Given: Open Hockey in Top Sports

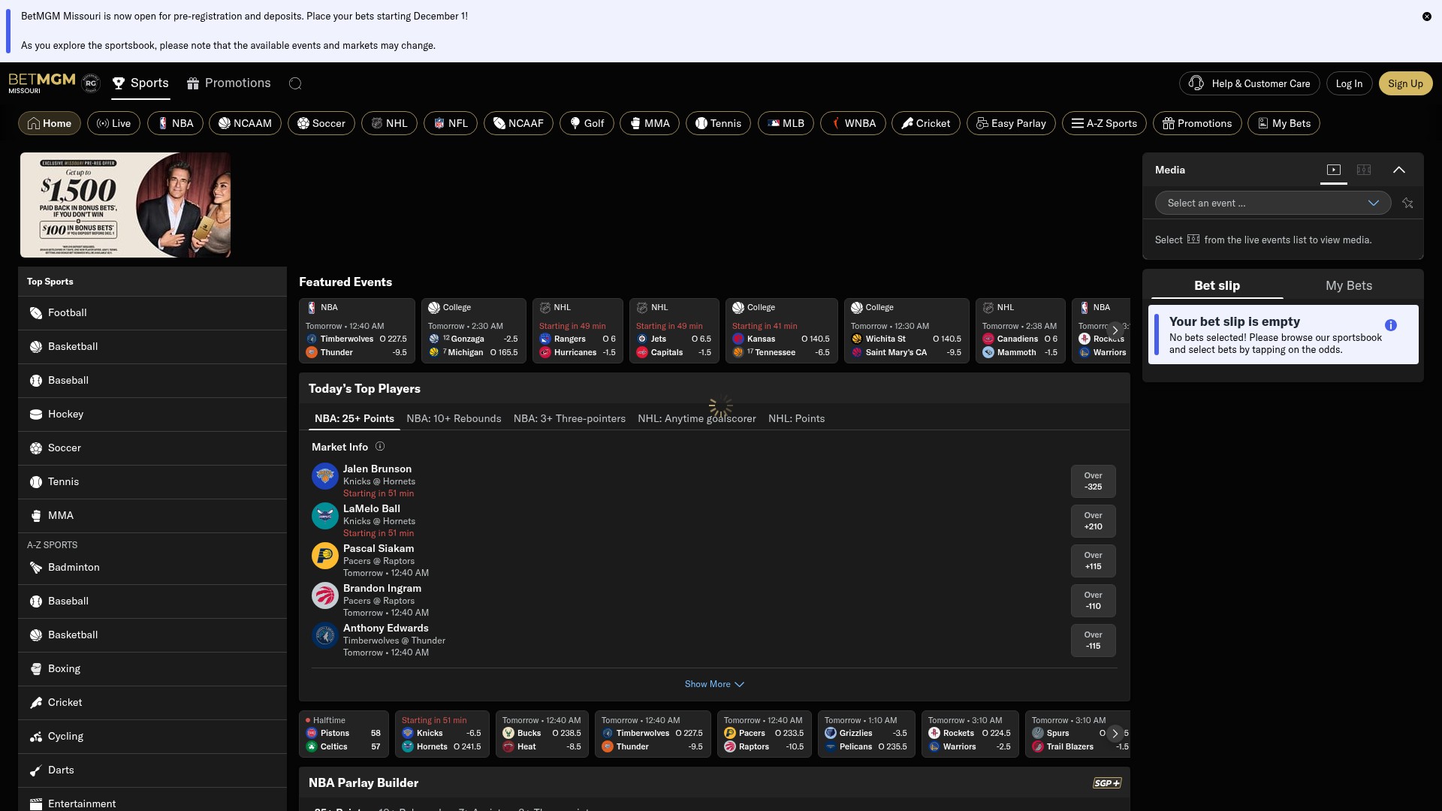Looking at the screenshot, I should 152,415.
